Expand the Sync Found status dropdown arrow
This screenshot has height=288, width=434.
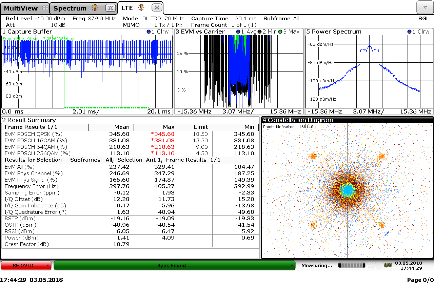tap(292, 265)
